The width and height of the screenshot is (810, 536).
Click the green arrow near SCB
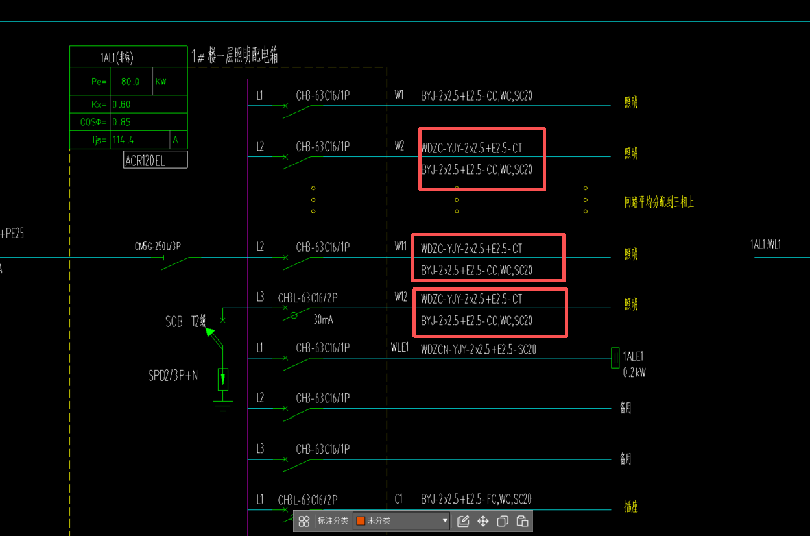tap(210, 332)
